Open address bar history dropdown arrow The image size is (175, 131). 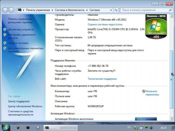point(111,10)
